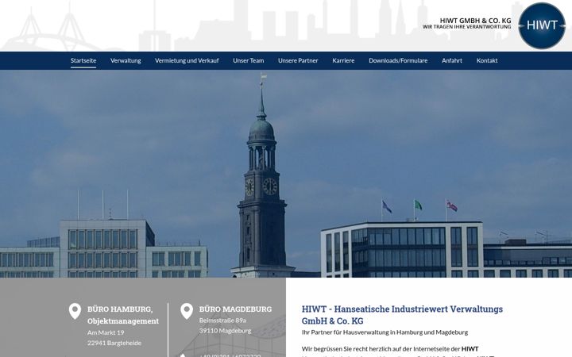Open the Karriere menu item
Viewport: 572px width, 357px height.
tap(343, 60)
